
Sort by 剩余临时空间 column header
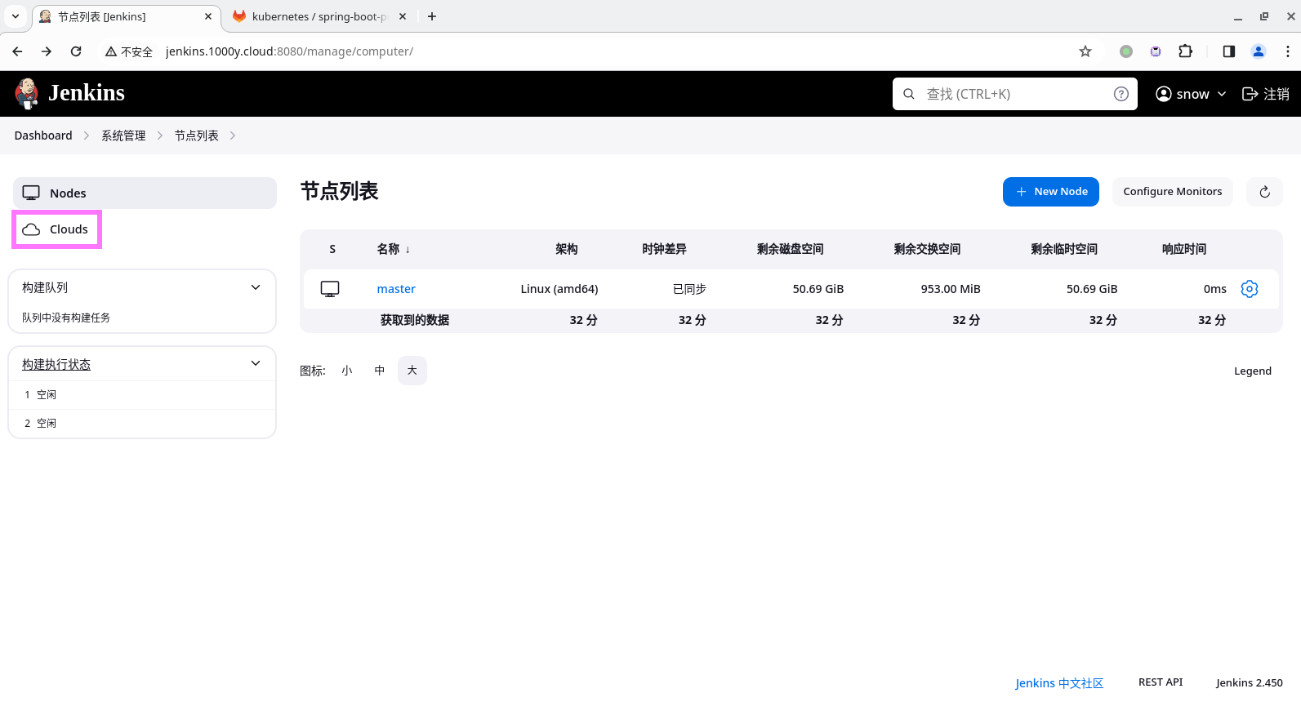coord(1064,249)
